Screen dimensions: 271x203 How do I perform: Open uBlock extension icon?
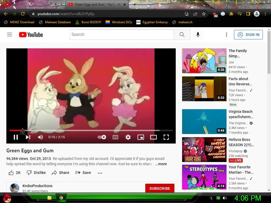coord(215,14)
